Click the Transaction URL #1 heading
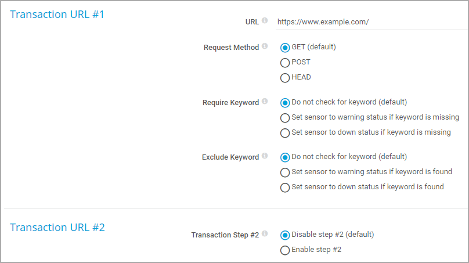 click(x=57, y=15)
